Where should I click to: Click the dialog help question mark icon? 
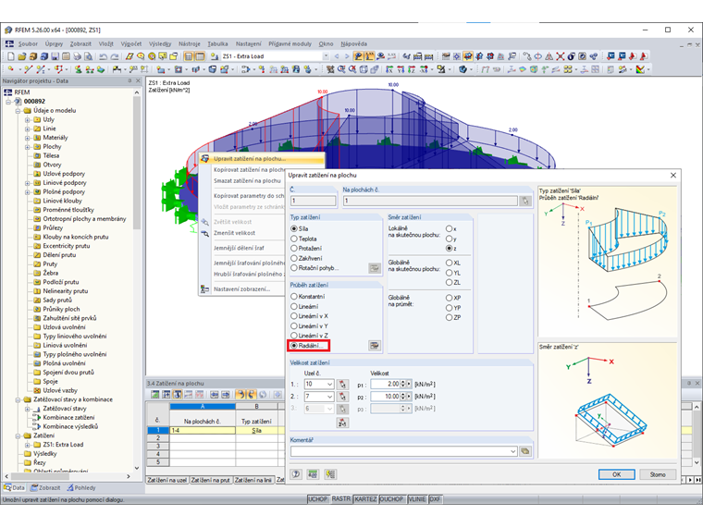coord(296,474)
